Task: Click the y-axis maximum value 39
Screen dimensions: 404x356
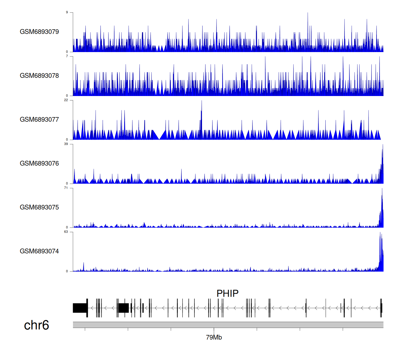Action: pos(66,144)
